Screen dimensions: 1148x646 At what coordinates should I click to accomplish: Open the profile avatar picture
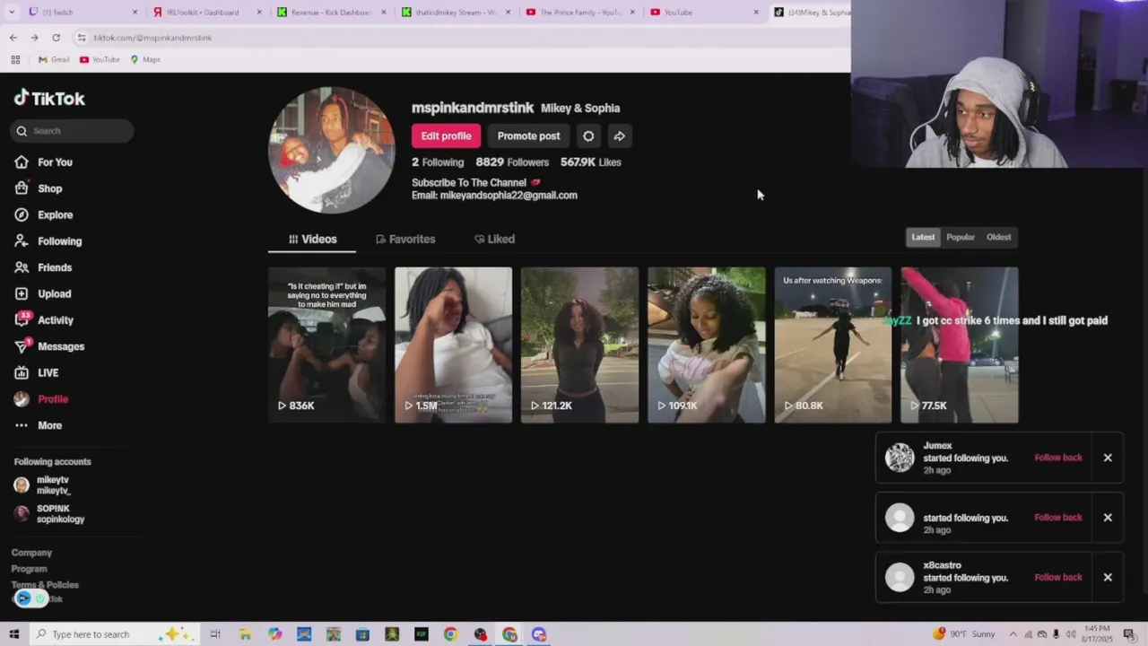pyautogui.click(x=331, y=151)
